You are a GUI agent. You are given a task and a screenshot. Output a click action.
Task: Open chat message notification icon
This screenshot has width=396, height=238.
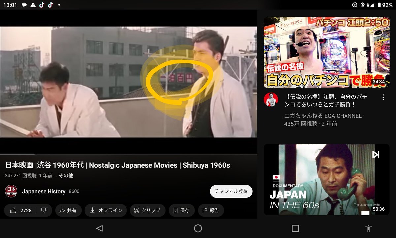[x=24, y=5]
